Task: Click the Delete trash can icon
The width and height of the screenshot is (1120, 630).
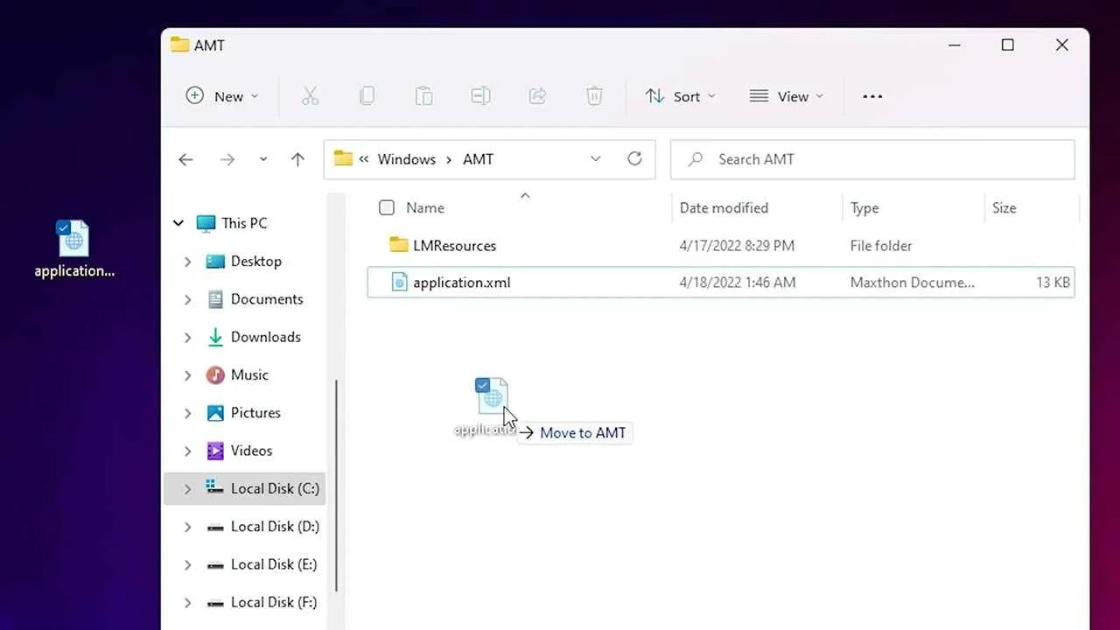Action: tap(594, 96)
